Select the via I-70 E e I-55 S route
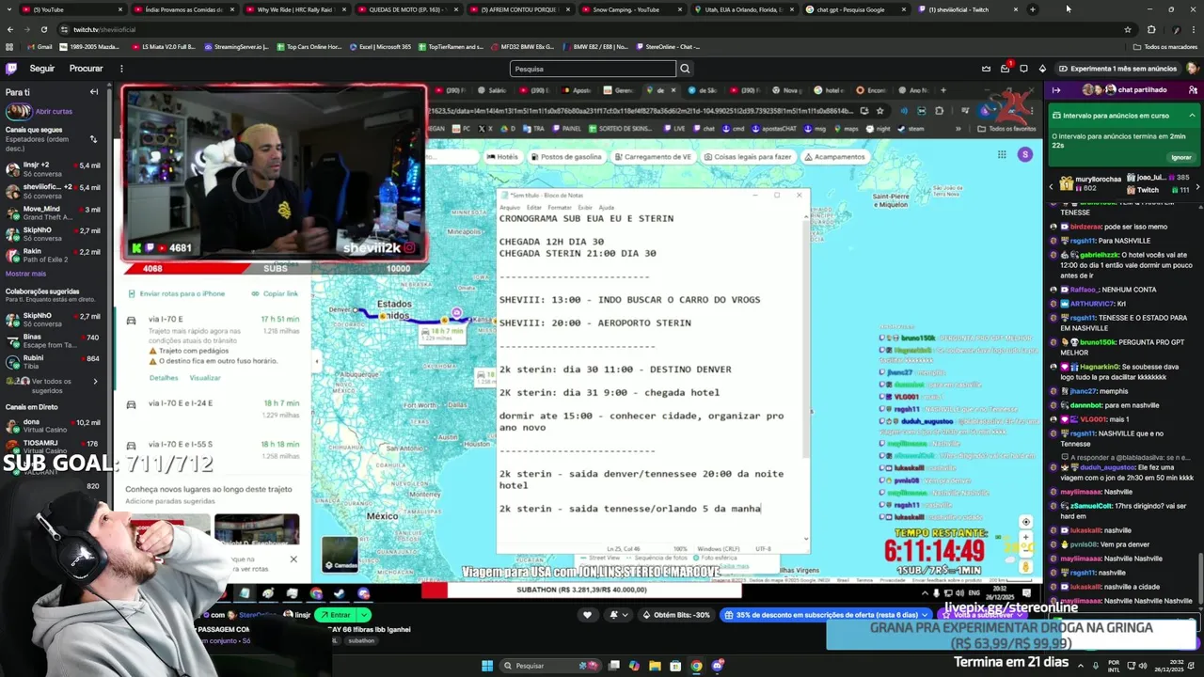Viewport: 1204px width, 677px height. pos(214,449)
